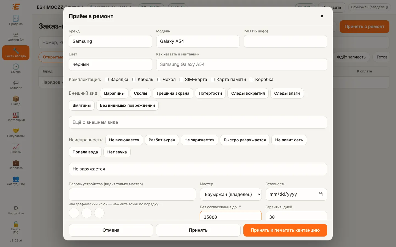Toggle the Царапины appearance chip
The image size is (396, 247).
click(x=114, y=93)
